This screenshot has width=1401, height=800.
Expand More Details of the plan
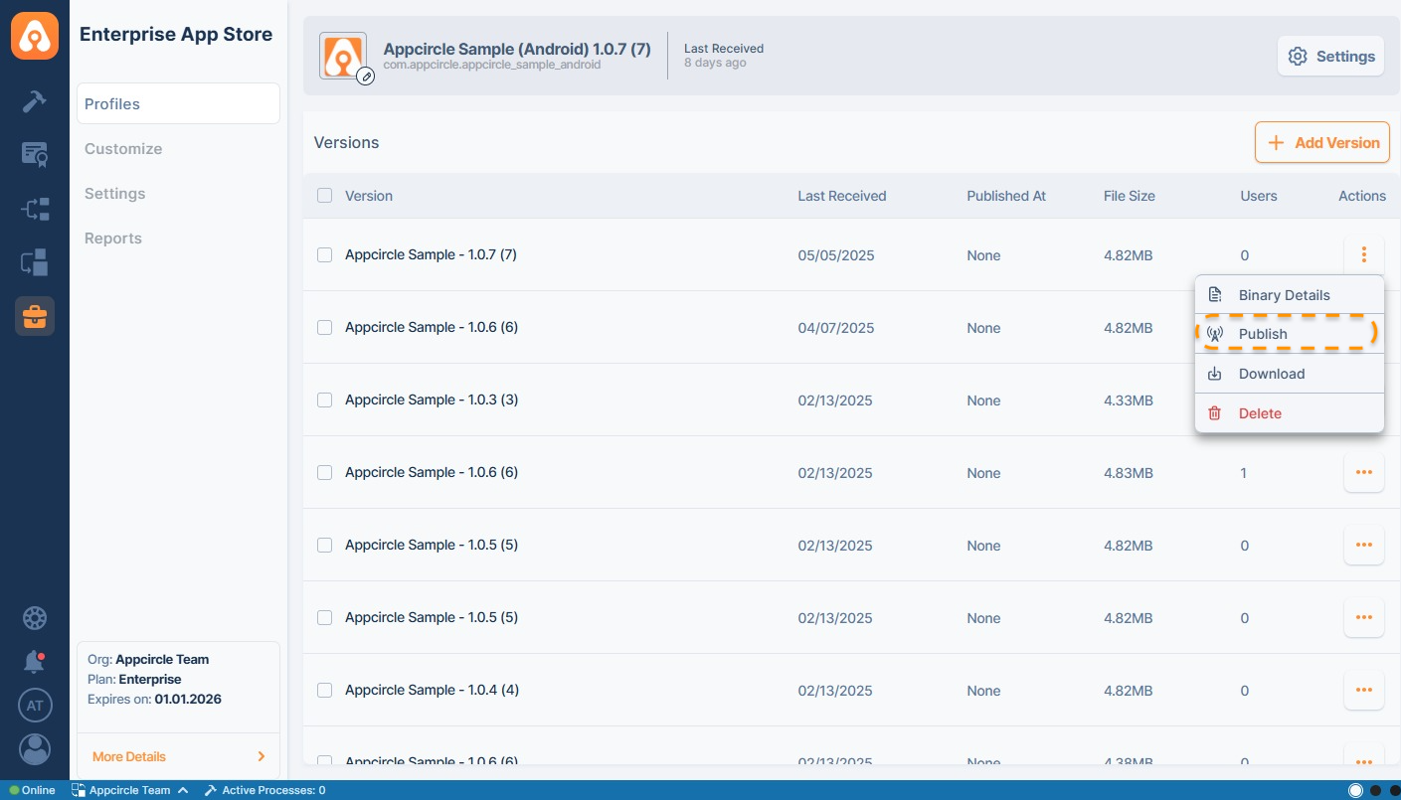pyautogui.click(x=178, y=756)
